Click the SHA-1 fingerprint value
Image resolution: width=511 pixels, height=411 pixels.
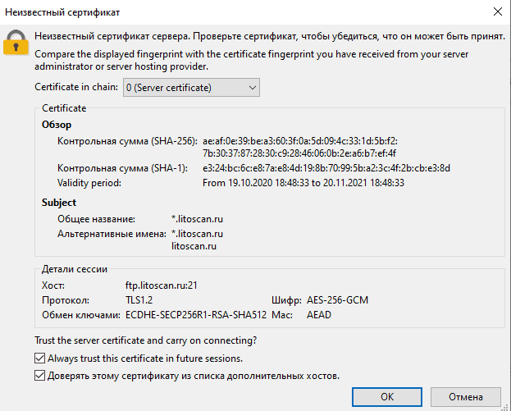tap(326, 168)
